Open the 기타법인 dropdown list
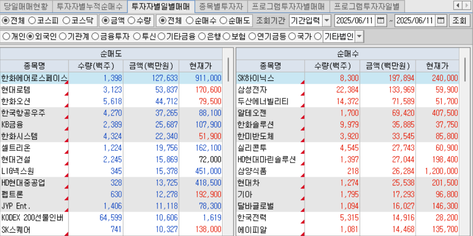Screen dimensions: 473x236 coord(359,37)
